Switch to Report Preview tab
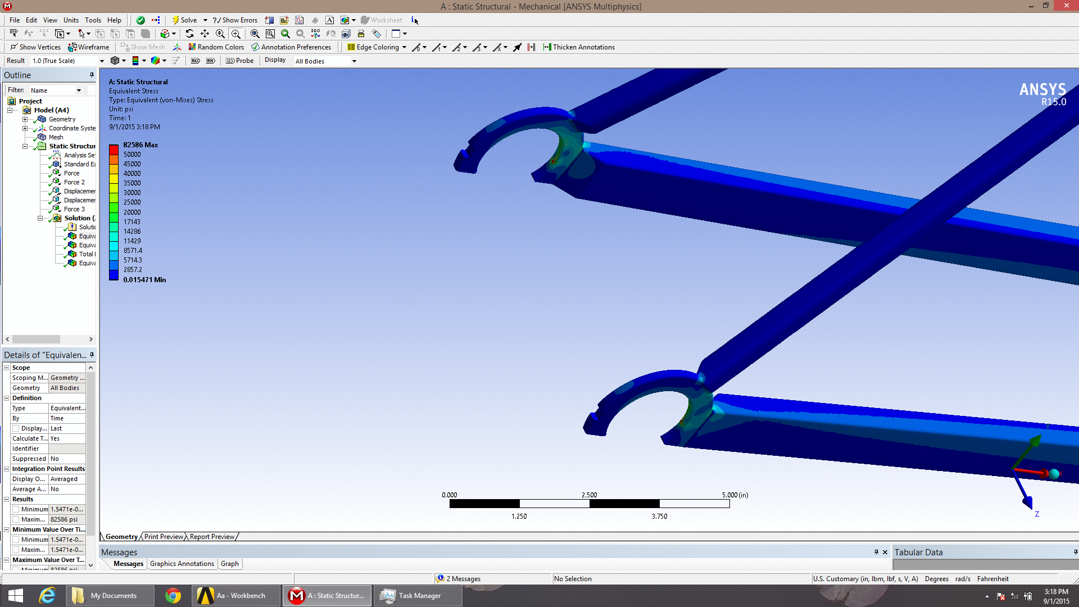The image size is (1079, 607). pos(212,537)
